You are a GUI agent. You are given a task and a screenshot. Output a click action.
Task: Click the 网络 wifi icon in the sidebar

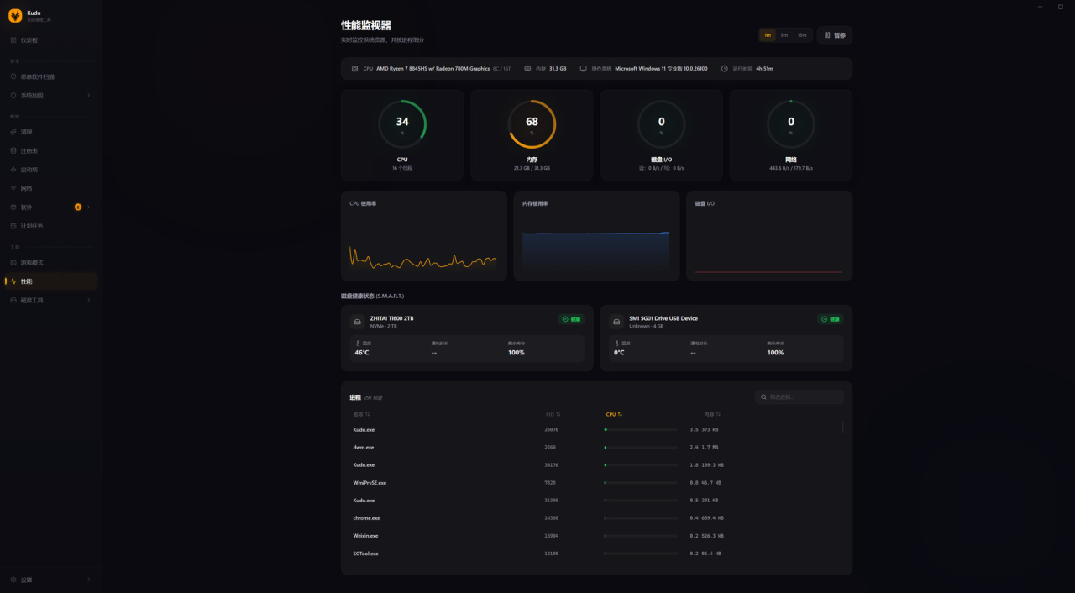point(13,188)
